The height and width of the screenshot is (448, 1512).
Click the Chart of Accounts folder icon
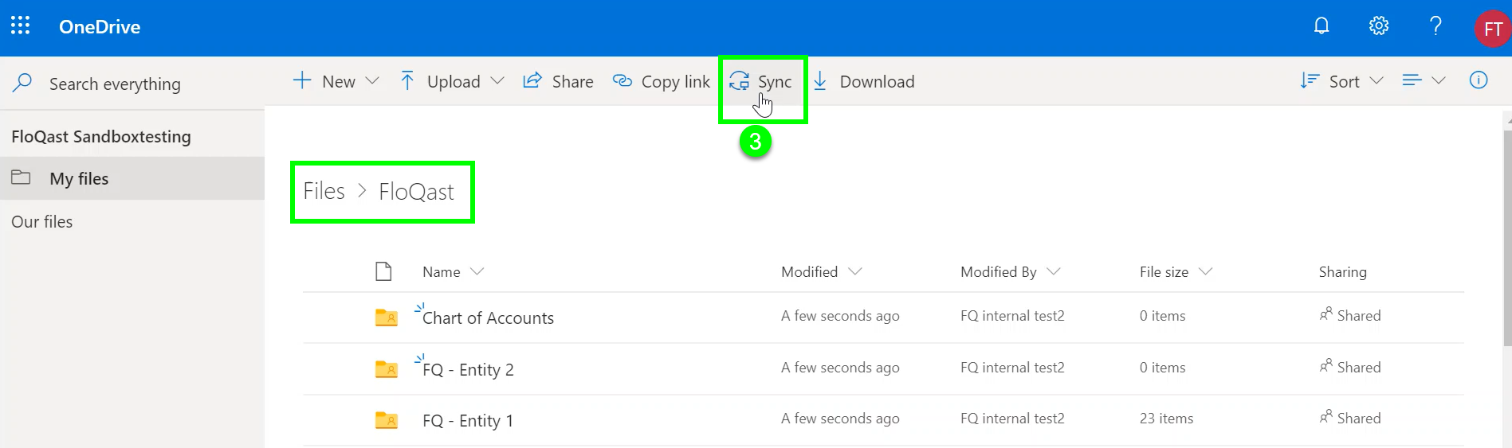387,317
